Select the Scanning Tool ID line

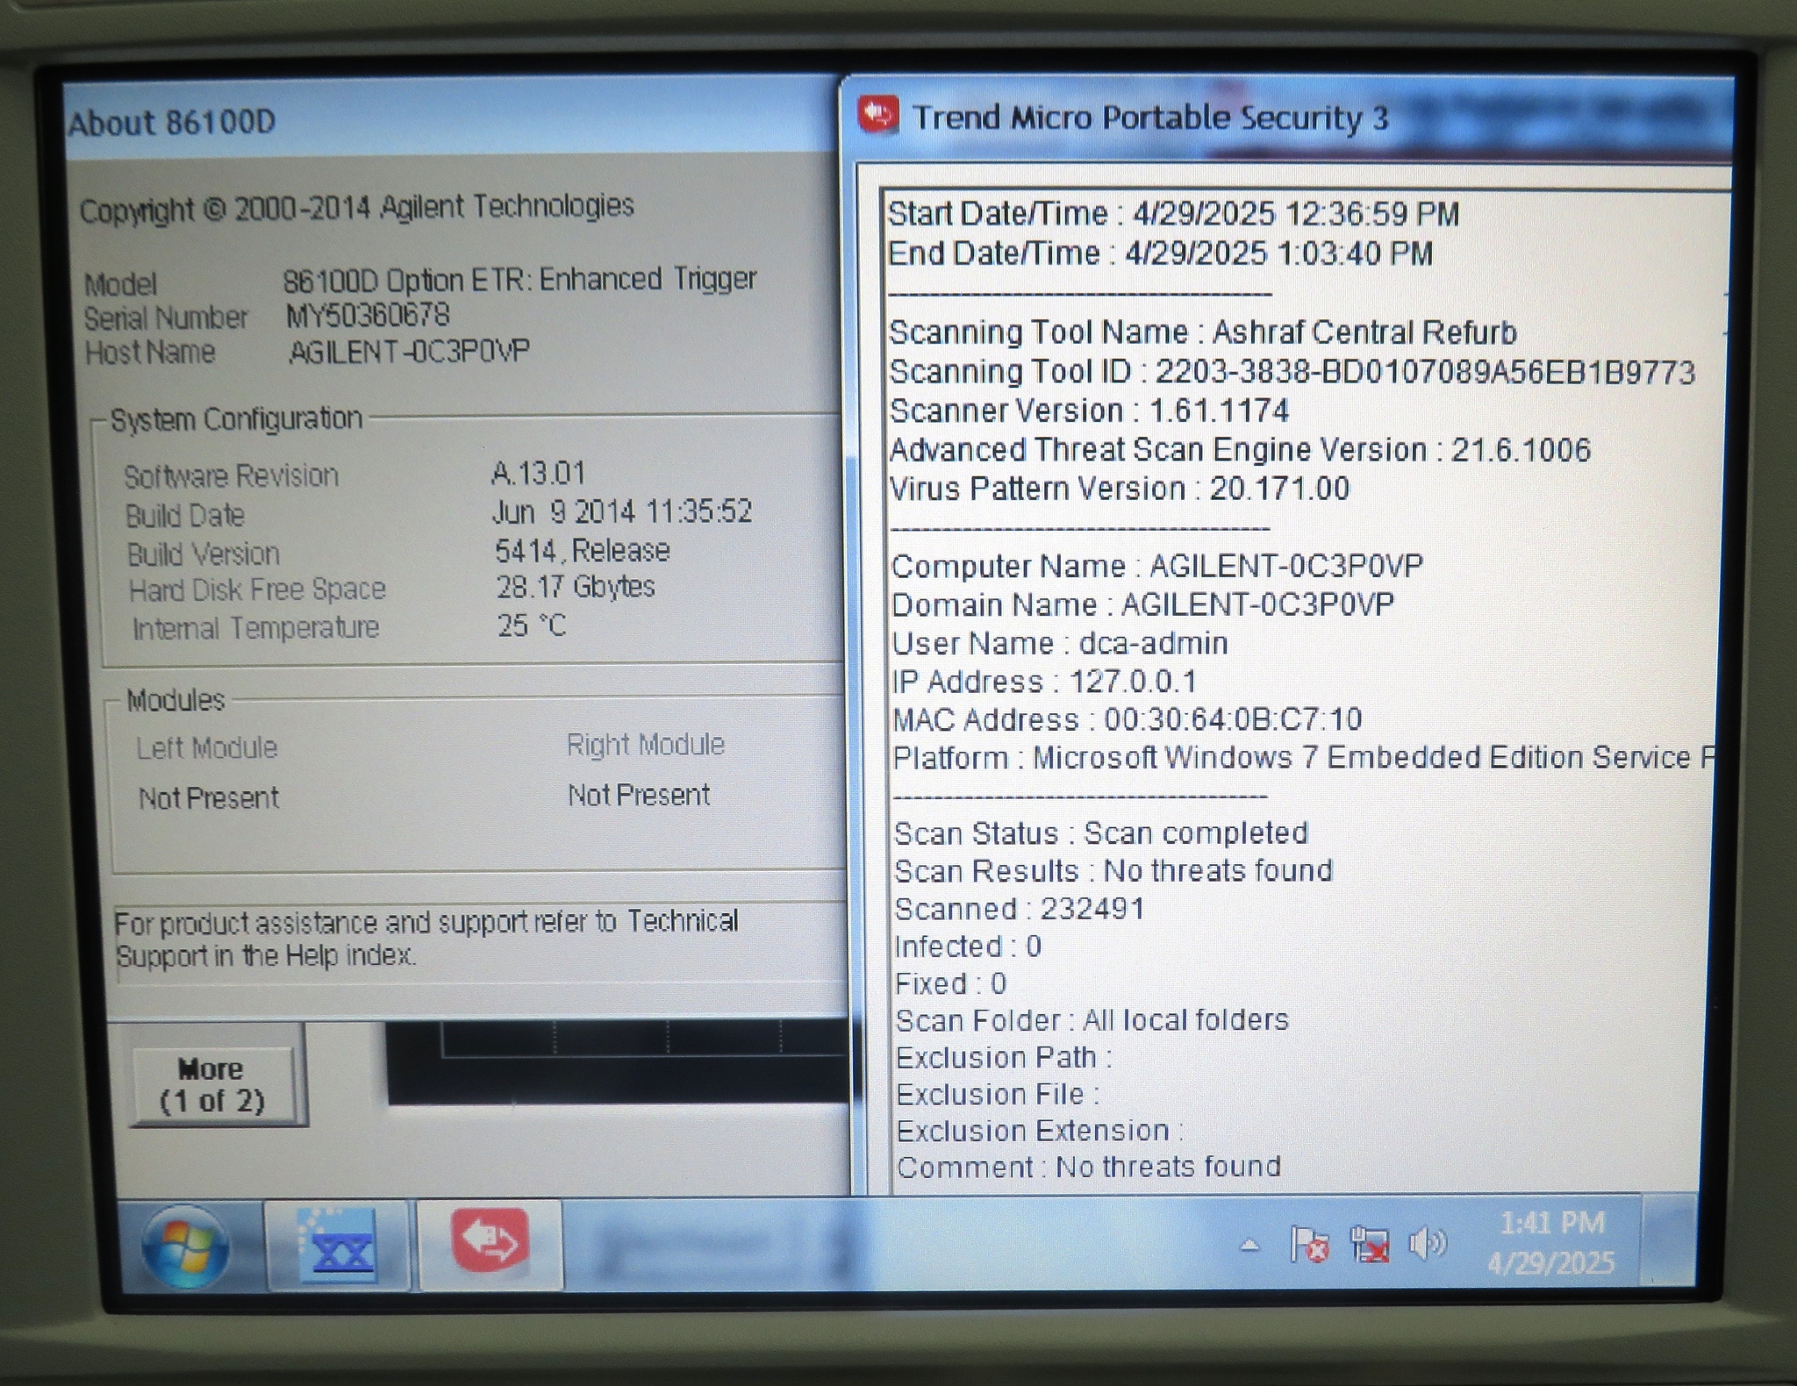[x=1292, y=371]
